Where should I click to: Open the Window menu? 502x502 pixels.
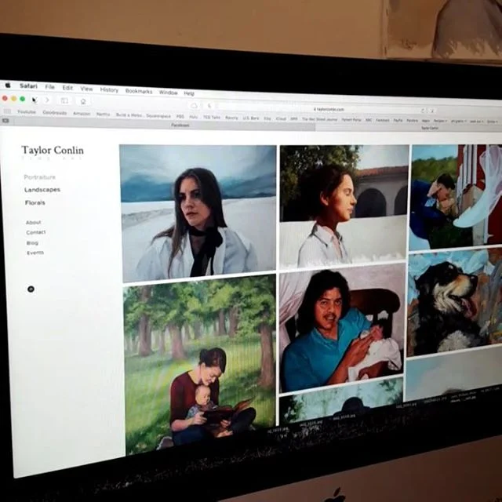[168, 93]
